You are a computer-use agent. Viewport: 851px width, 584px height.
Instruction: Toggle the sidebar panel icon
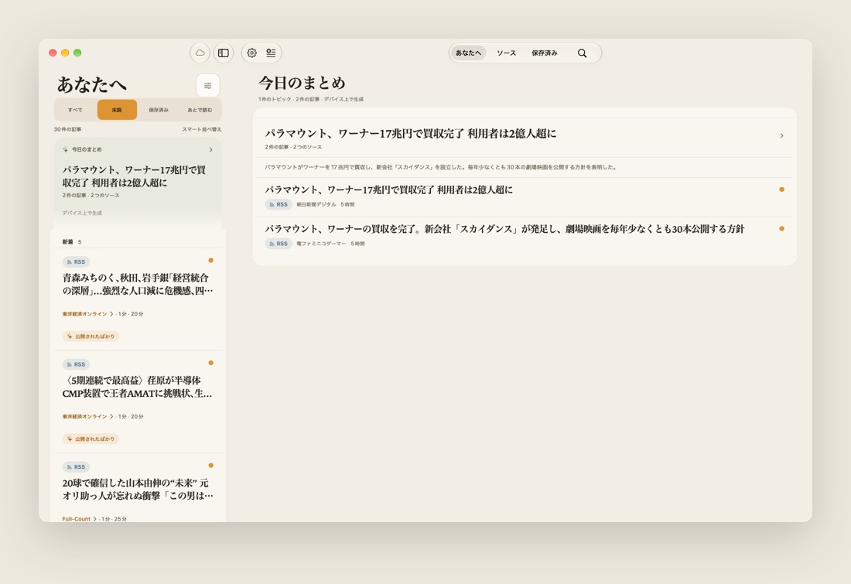(x=223, y=53)
